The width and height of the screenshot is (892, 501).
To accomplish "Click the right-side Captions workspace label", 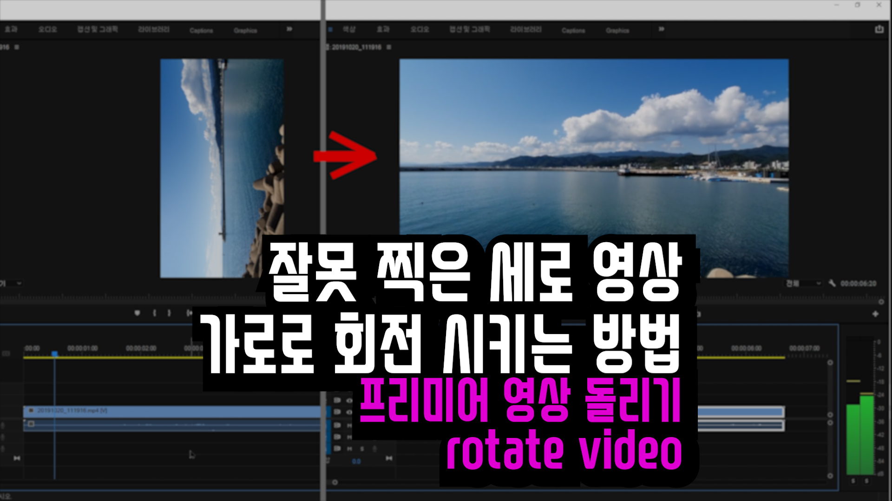I will (x=573, y=31).
